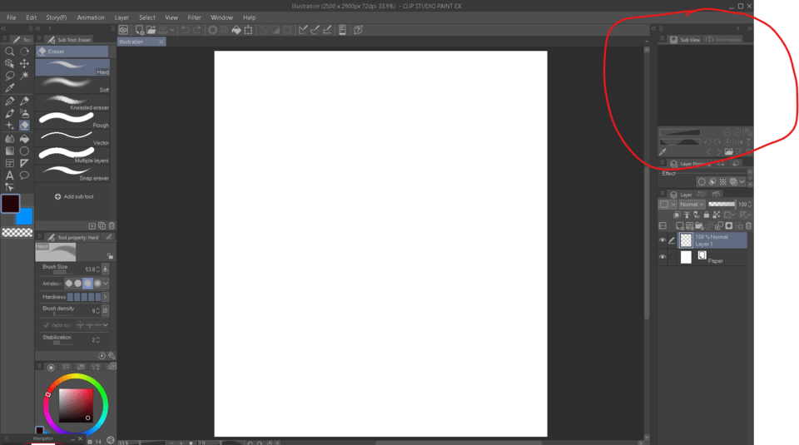Select the Auto select magic wand tool
The width and height of the screenshot is (799, 445).
coord(24,76)
